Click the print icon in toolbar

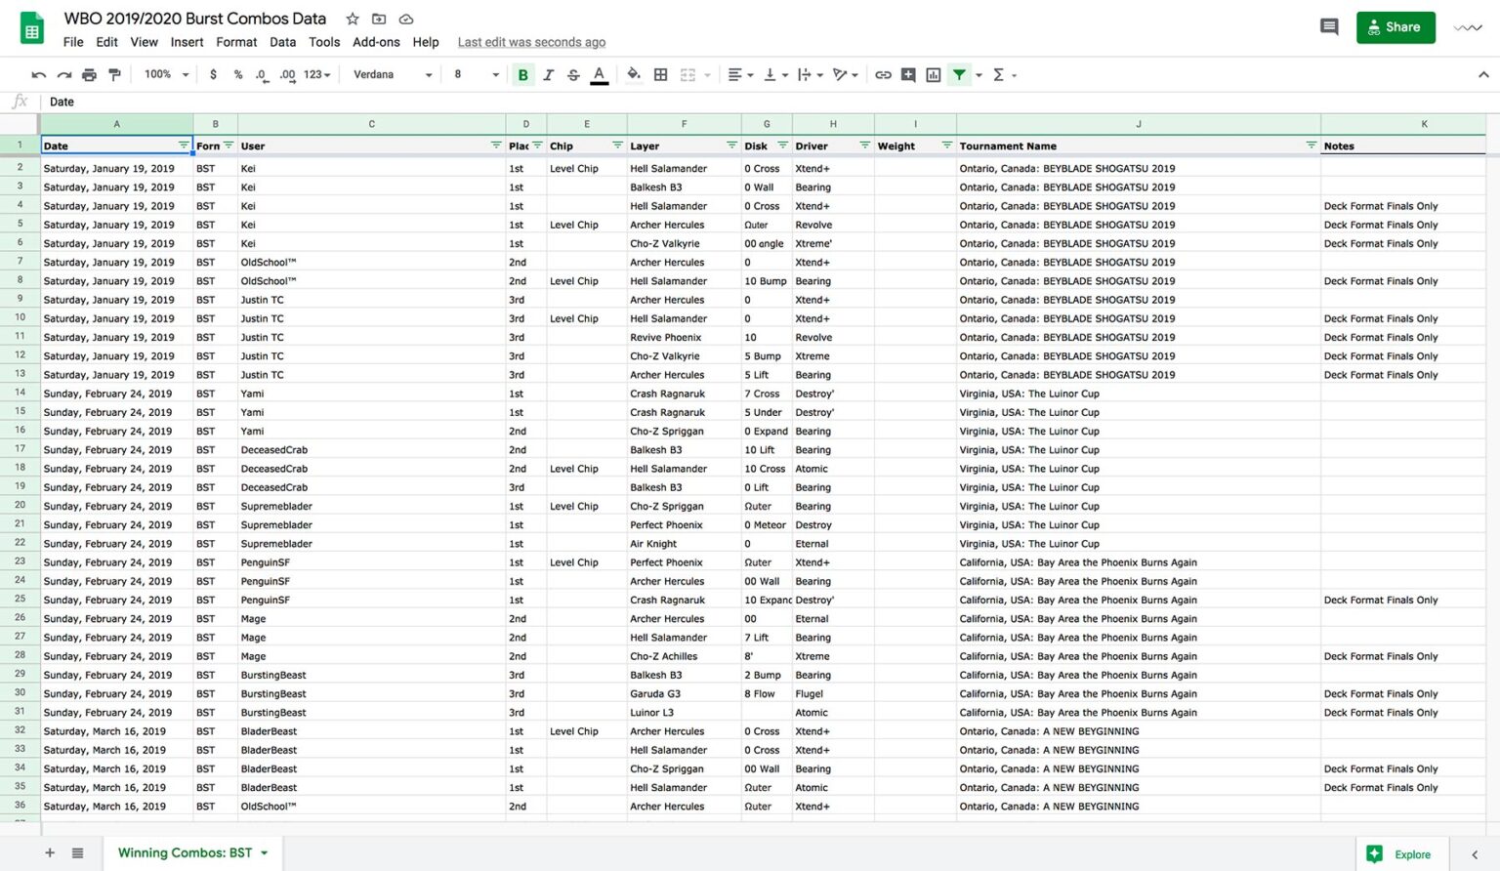pyautogui.click(x=89, y=74)
